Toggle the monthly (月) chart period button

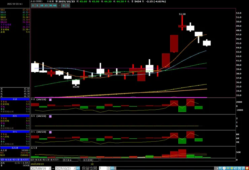pyautogui.click(x=68, y=5)
